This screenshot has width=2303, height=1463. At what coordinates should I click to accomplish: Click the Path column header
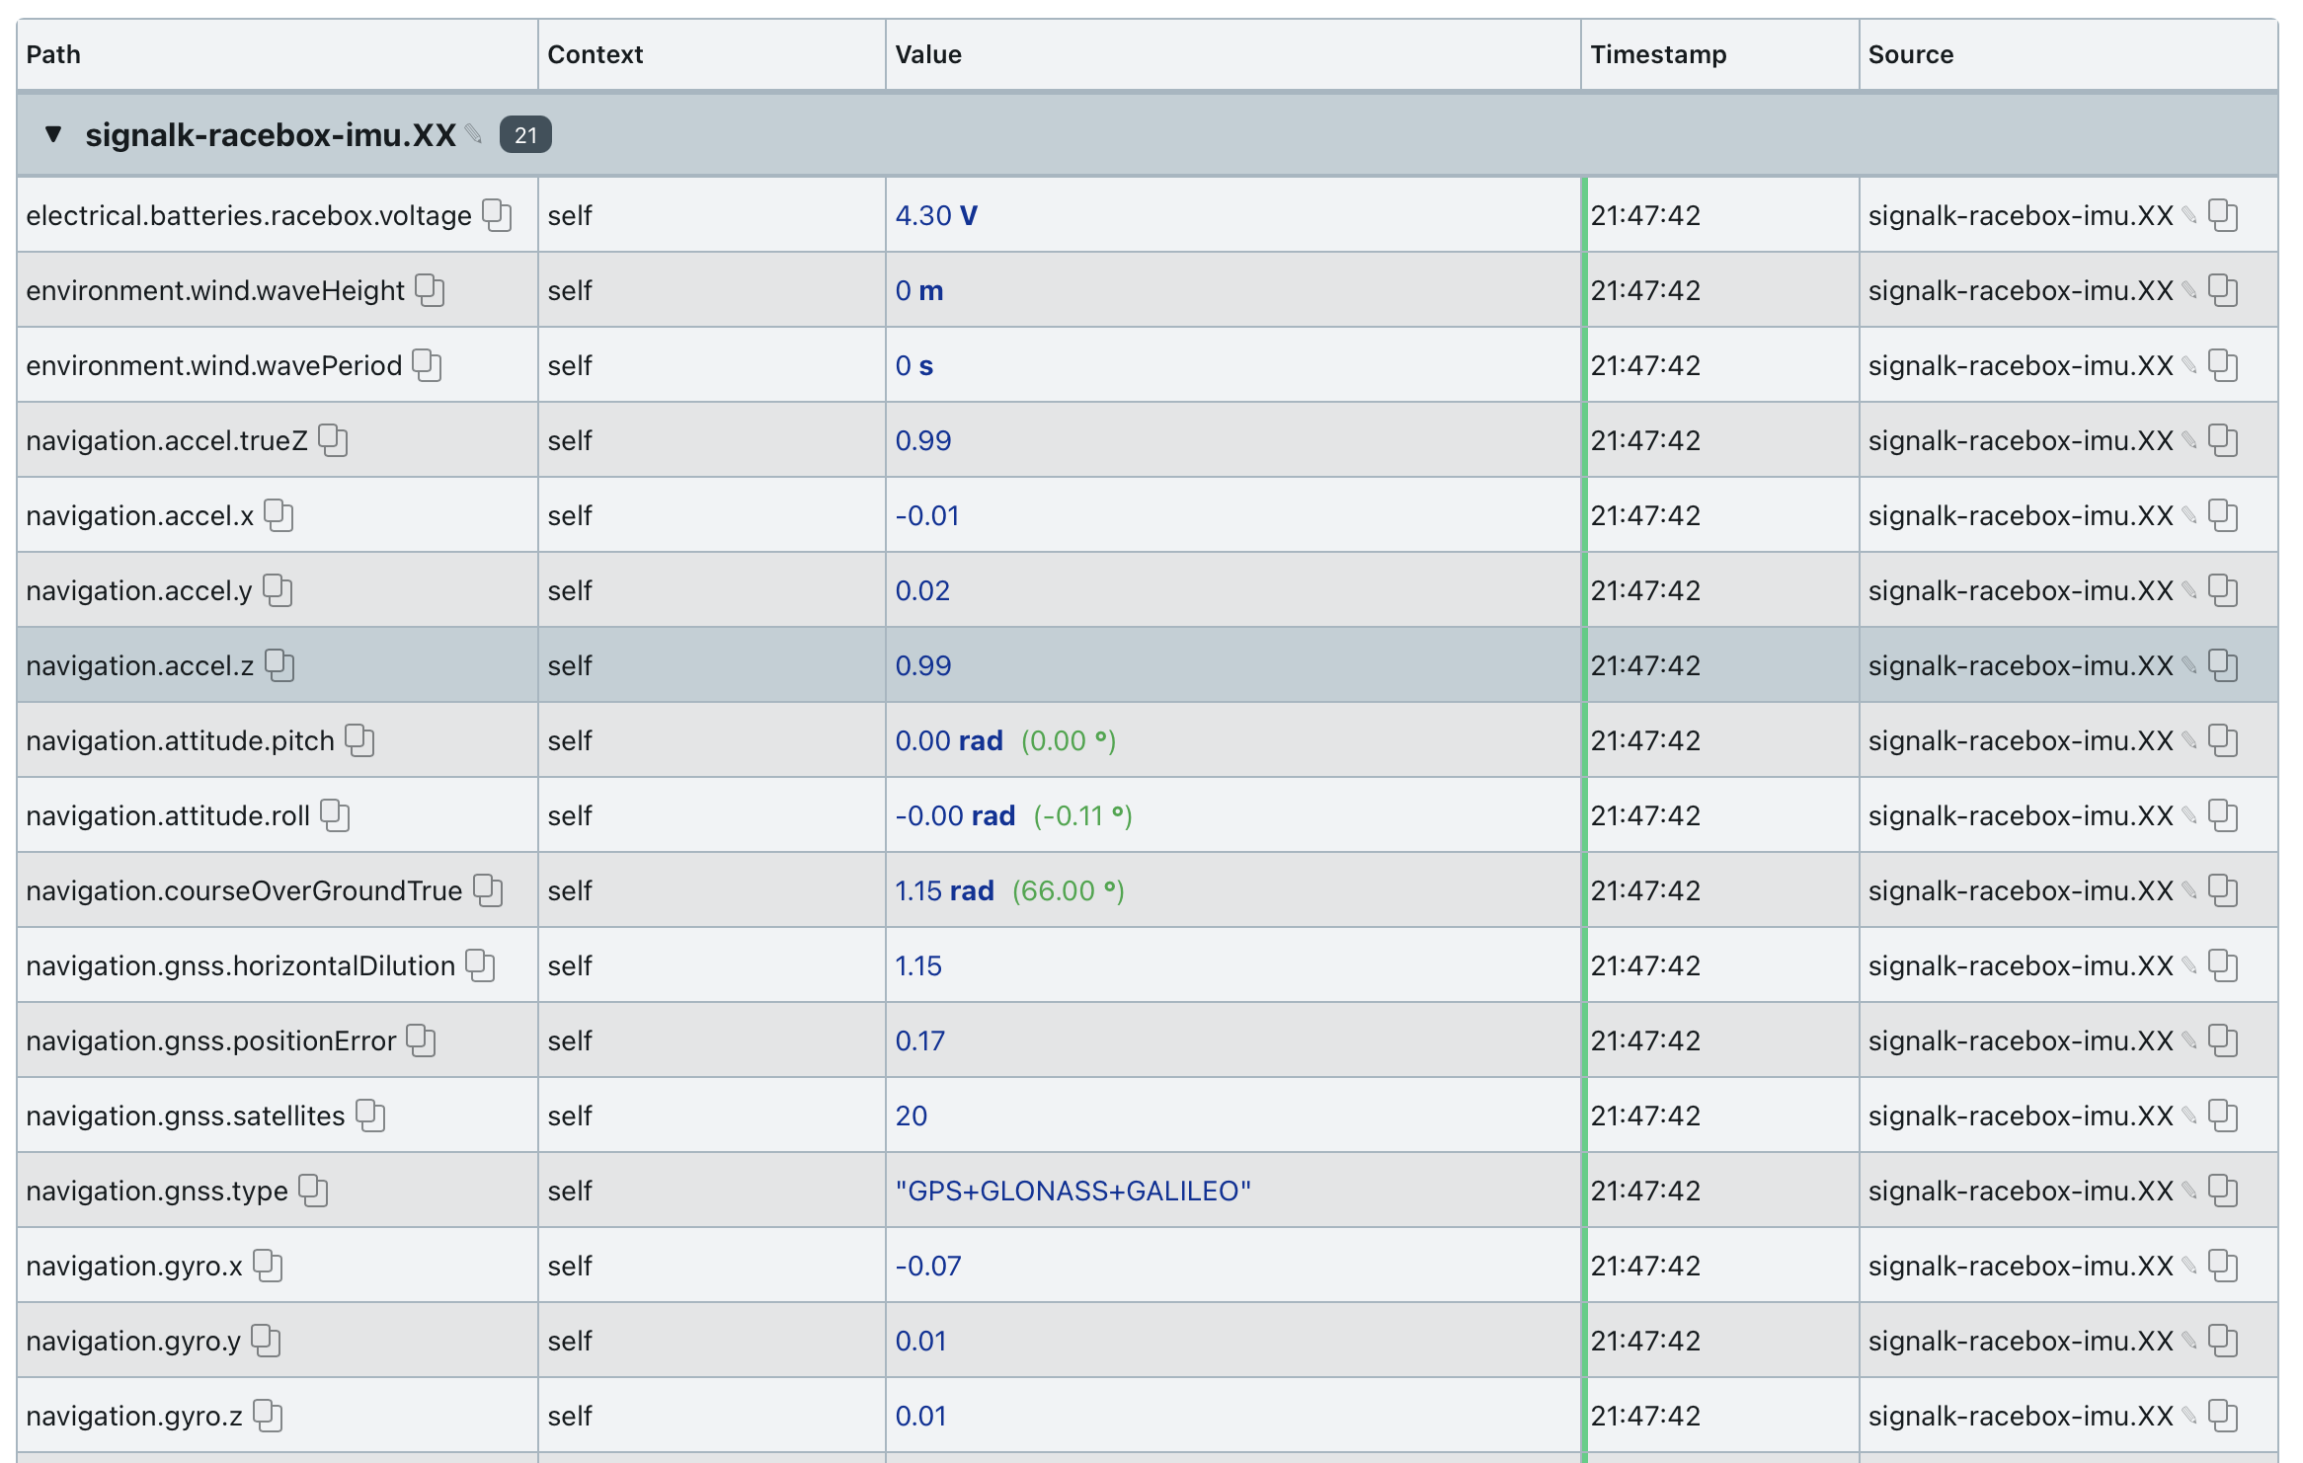[53, 54]
